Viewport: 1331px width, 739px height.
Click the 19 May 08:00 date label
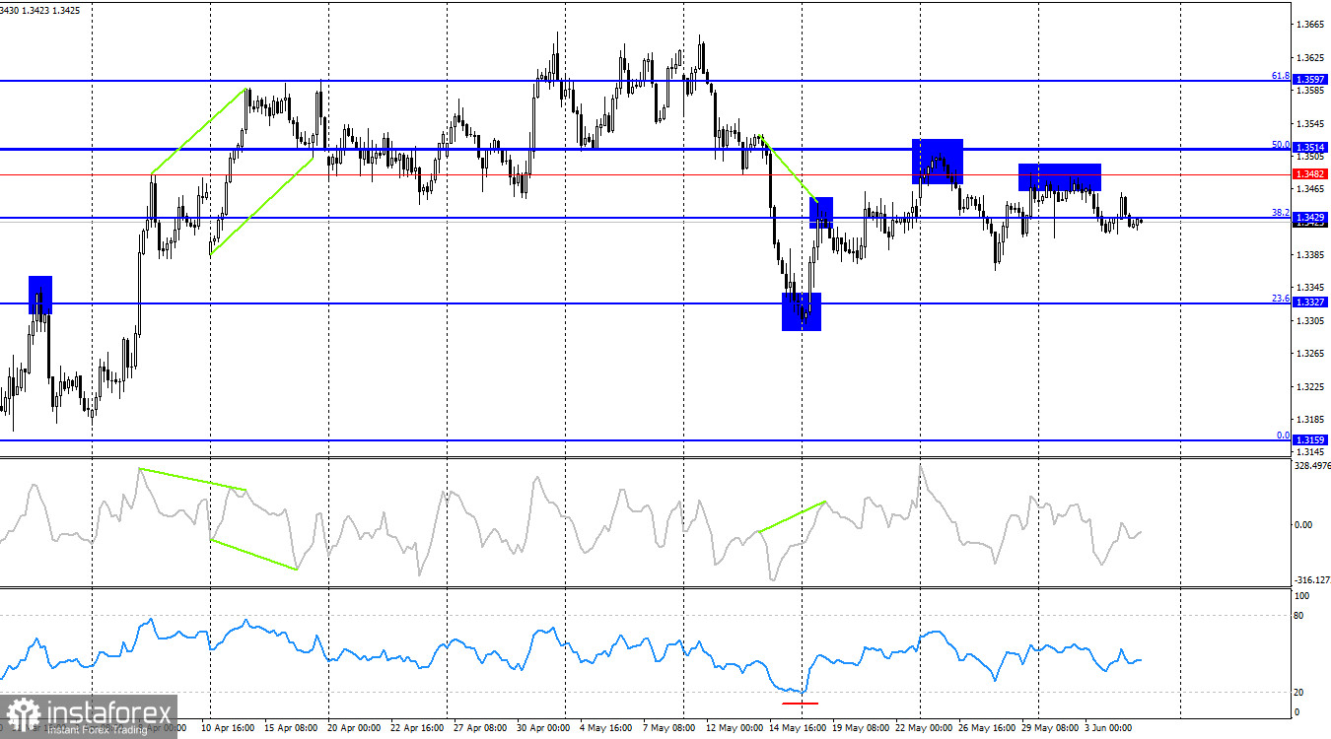(860, 728)
